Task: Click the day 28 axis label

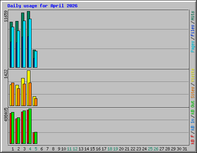Action: coord(167,149)
